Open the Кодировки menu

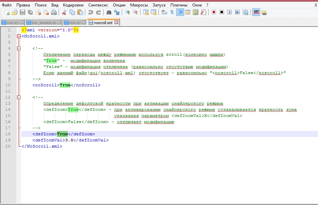click(73, 5)
